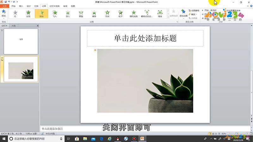Click PowerPoint icon on taskbar
253x142 pixels.
coord(142,139)
